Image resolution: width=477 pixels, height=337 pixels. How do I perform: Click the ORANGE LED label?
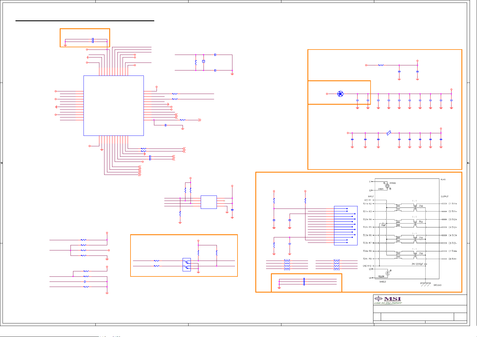[393, 183]
